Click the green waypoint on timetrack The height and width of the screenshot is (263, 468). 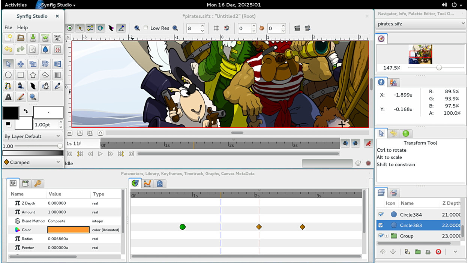coord(183,227)
